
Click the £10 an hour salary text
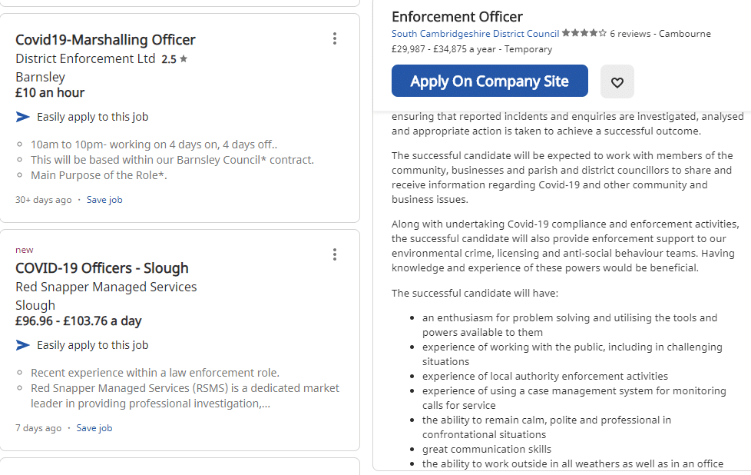tap(50, 93)
